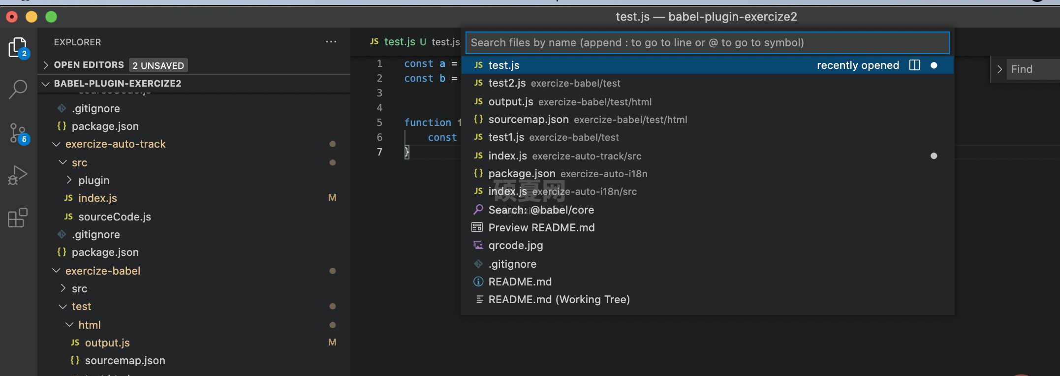Screen dimensions: 1060x376
Task: Click the macOS yellow minimize window button
Action: (x=31, y=17)
